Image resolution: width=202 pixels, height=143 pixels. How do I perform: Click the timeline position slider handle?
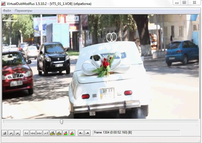tap(62, 122)
